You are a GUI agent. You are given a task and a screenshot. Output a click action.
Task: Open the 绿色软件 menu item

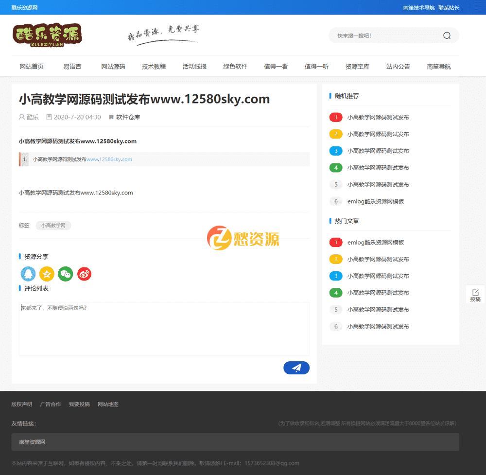(235, 66)
